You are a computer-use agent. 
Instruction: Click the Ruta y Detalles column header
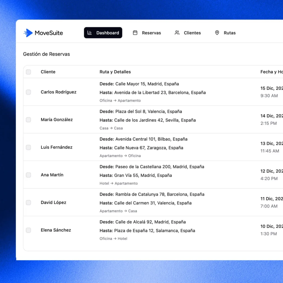pyautogui.click(x=115, y=72)
